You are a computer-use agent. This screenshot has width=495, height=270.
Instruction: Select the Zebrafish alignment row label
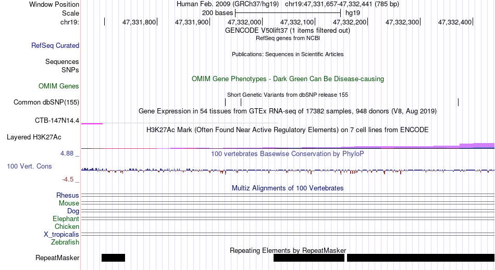[x=65, y=242]
